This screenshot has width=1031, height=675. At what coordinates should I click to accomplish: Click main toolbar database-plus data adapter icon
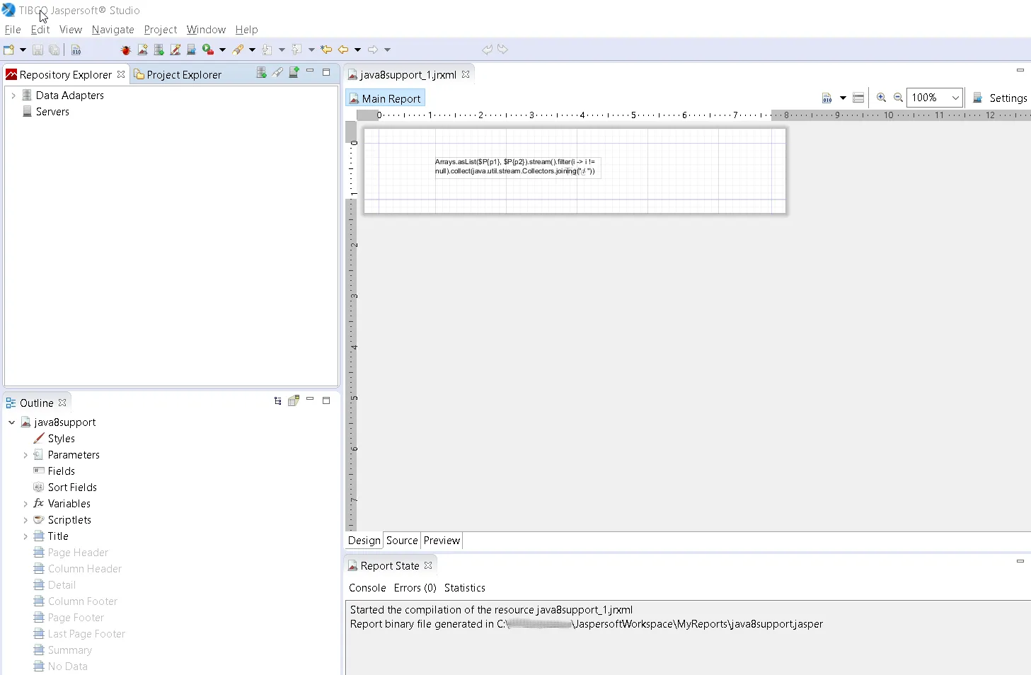coord(159,50)
